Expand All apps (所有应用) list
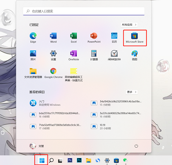The height and width of the screenshot is (165, 172). (129, 25)
